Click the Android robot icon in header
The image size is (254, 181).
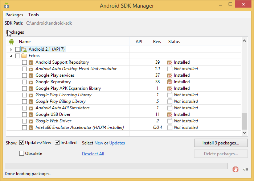coord(11,42)
